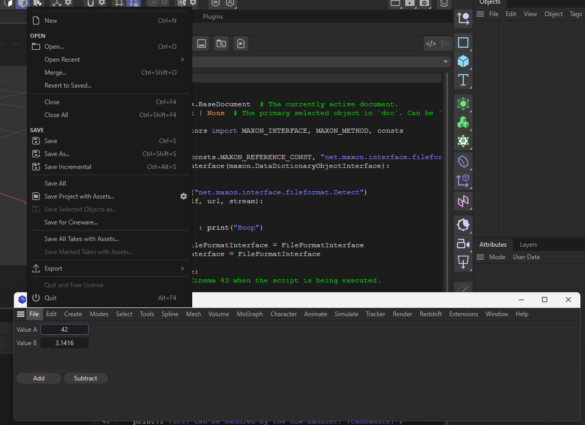The width and height of the screenshot is (585, 425).
Task: Expand the Export submenu
Action: pyautogui.click(x=182, y=268)
